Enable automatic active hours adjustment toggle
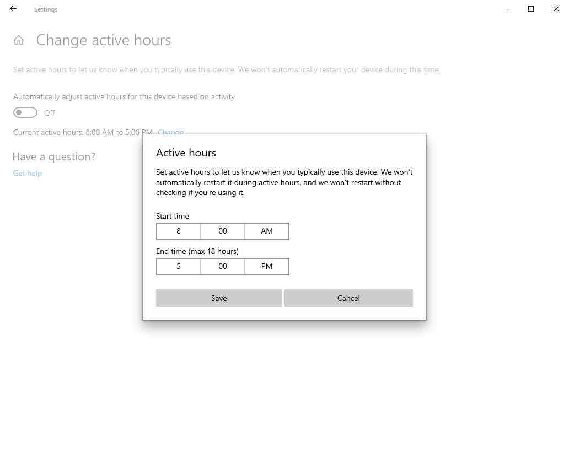 (x=25, y=112)
